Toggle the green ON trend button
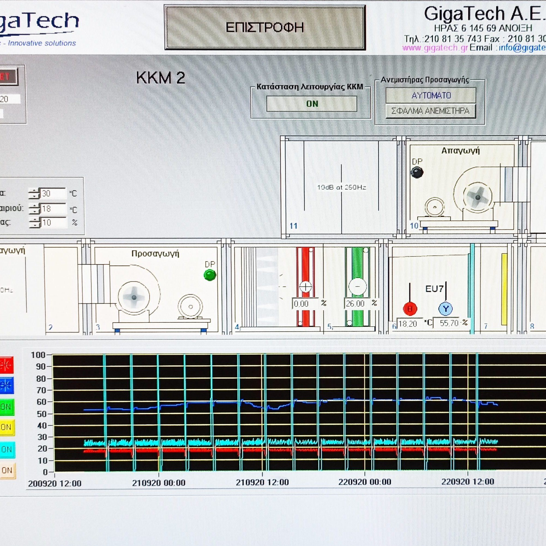 tap(7, 407)
